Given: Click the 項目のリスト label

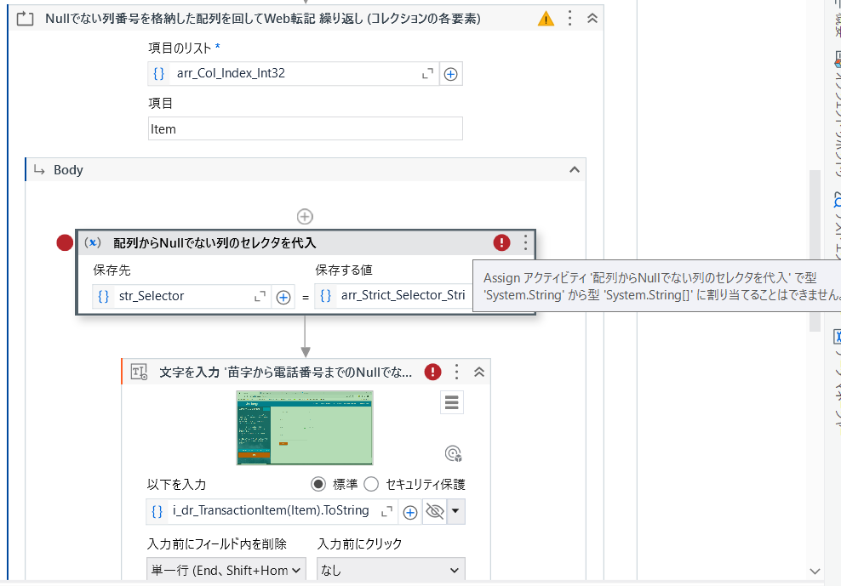Looking at the screenshot, I should coord(180,48).
